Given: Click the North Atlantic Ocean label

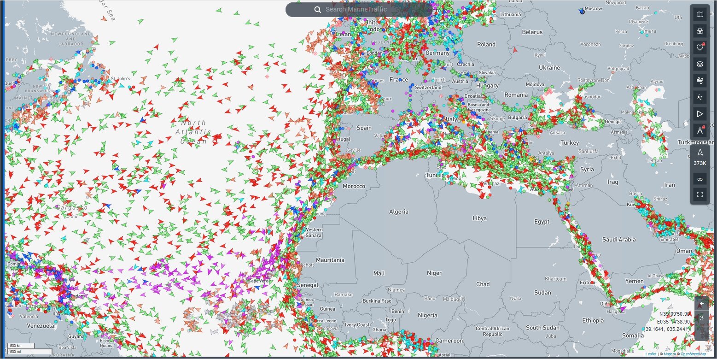Looking at the screenshot, I should [x=193, y=132].
